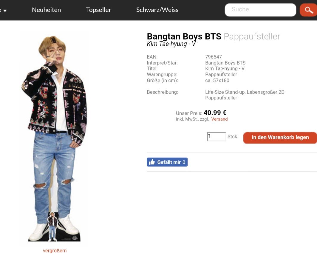Click the 'inkl. MwSt., zzgl.' tax note
317x257 pixels.
[193, 119]
